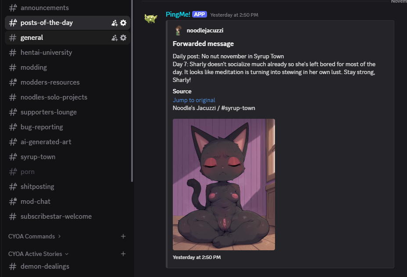The height and width of the screenshot is (277, 407).
Task: Open the announcements channel
Action: (x=44, y=8)
